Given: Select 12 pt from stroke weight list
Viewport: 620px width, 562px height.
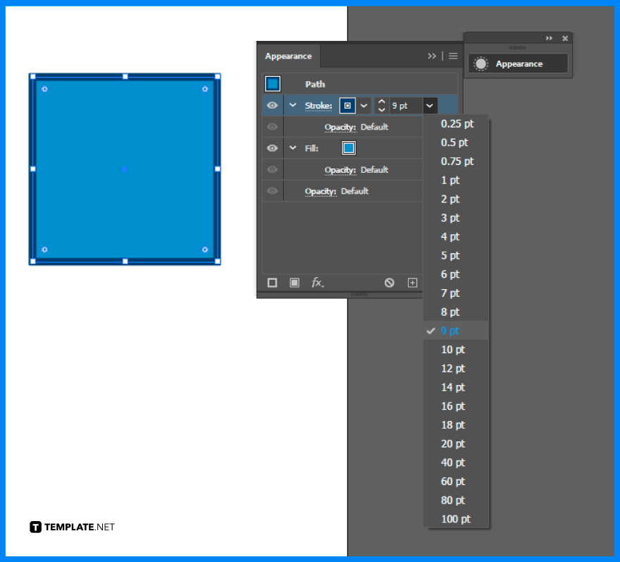Looking at the screenshot, I should pos(452,368).
